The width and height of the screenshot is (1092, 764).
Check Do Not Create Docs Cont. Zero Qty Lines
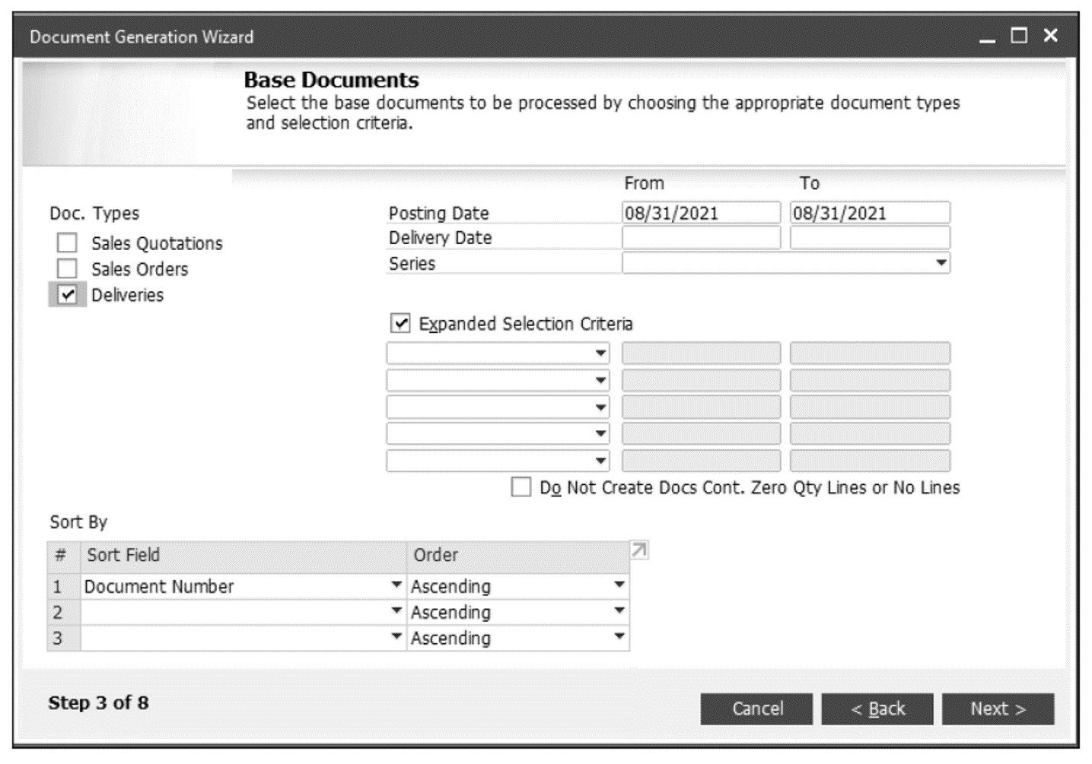[x=522, y=487]
